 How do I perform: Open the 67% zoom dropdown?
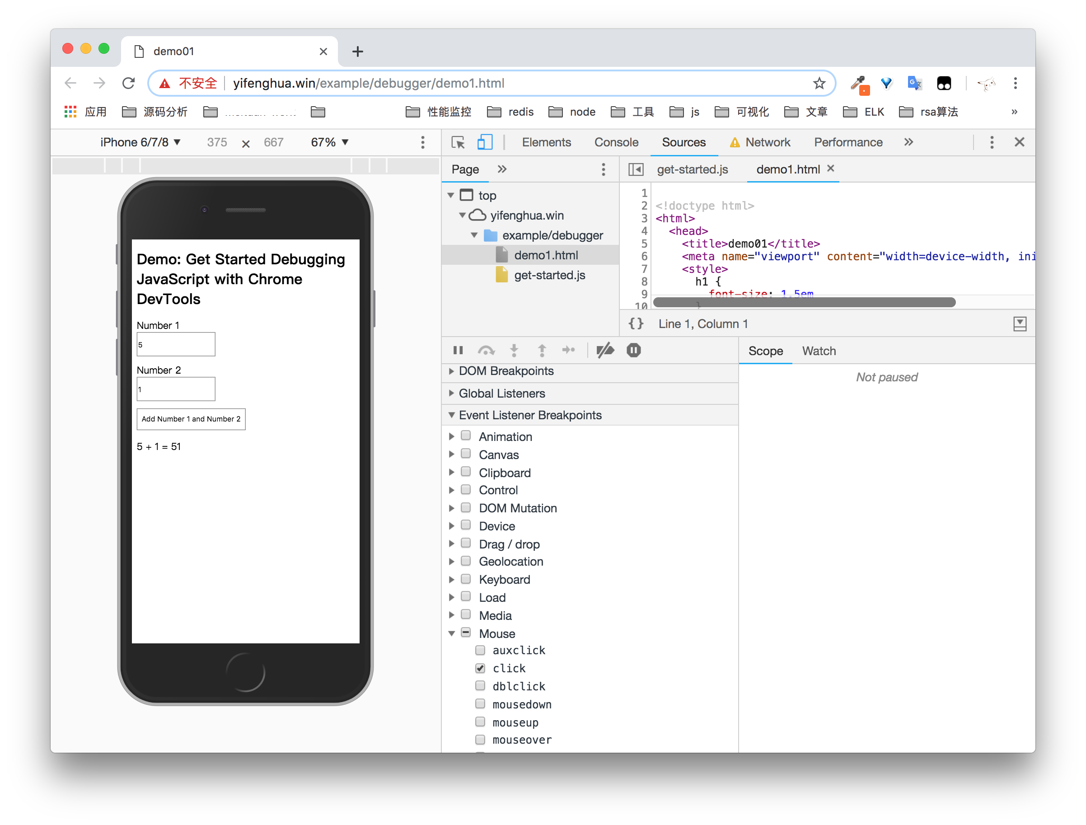(x=330, y=142)
